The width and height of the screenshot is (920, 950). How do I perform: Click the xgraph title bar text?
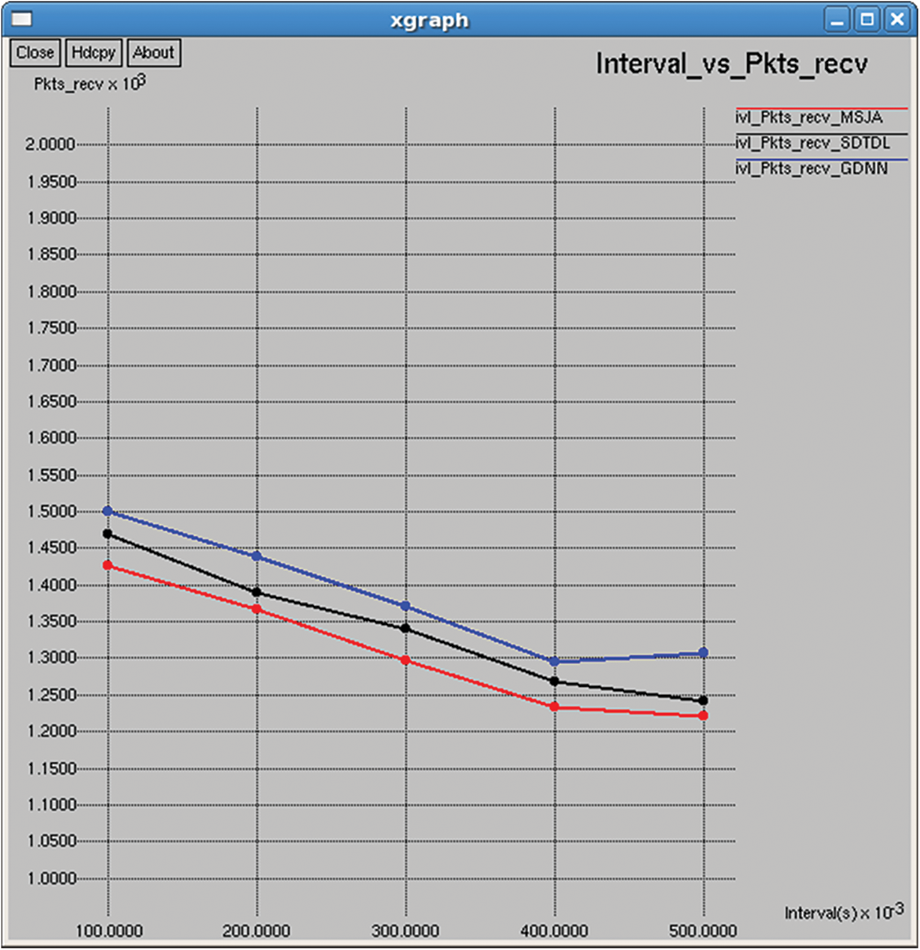429,20
